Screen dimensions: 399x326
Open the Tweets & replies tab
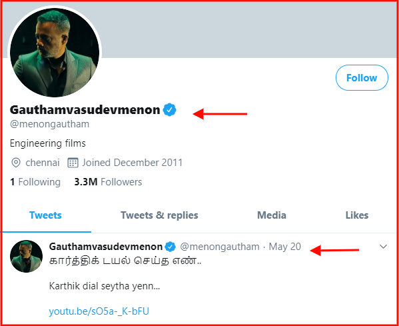click(159, 215)
